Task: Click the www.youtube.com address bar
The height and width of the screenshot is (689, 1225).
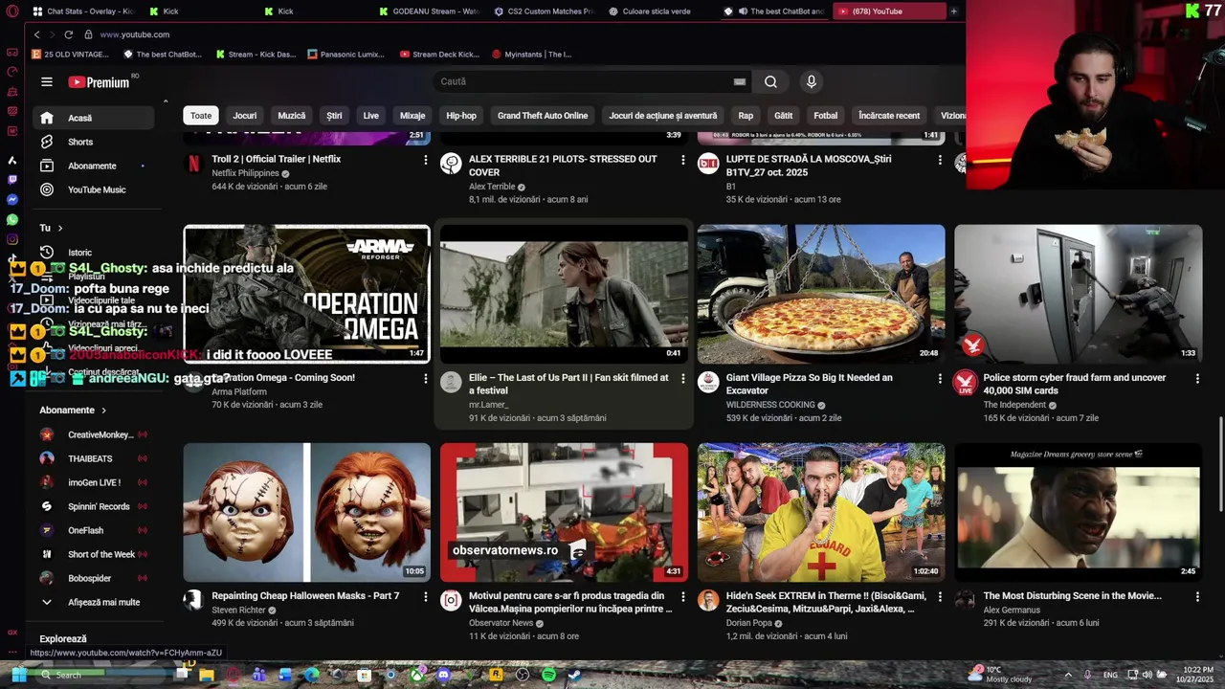Action: pos(135,34)
